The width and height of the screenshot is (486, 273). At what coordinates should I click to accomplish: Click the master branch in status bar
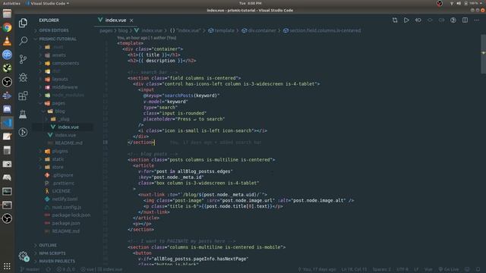[x=30, y=270]
